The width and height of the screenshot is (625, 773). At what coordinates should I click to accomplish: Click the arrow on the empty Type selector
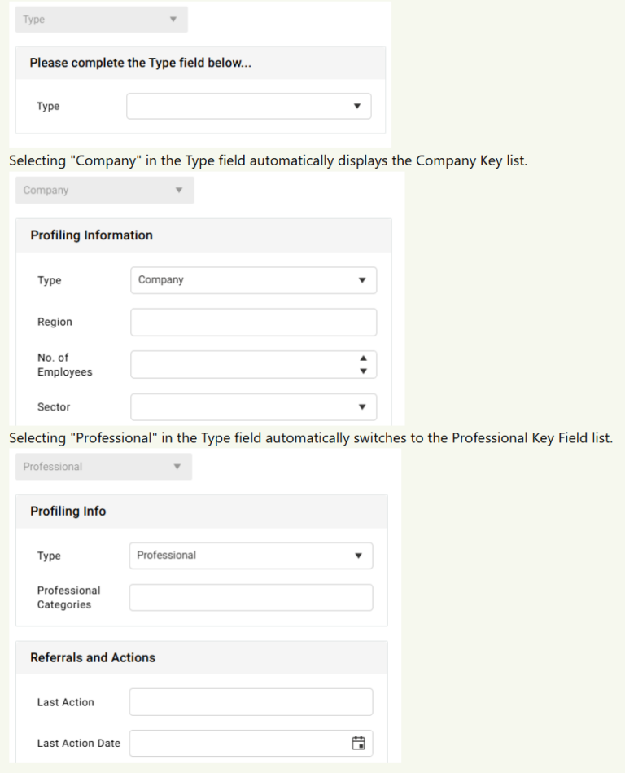(356, 106)
